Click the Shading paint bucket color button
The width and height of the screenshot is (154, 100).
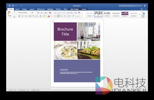[x=73, y=16]
